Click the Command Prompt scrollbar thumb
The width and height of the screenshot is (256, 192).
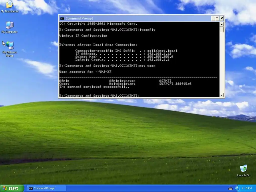tap(221, 29)
